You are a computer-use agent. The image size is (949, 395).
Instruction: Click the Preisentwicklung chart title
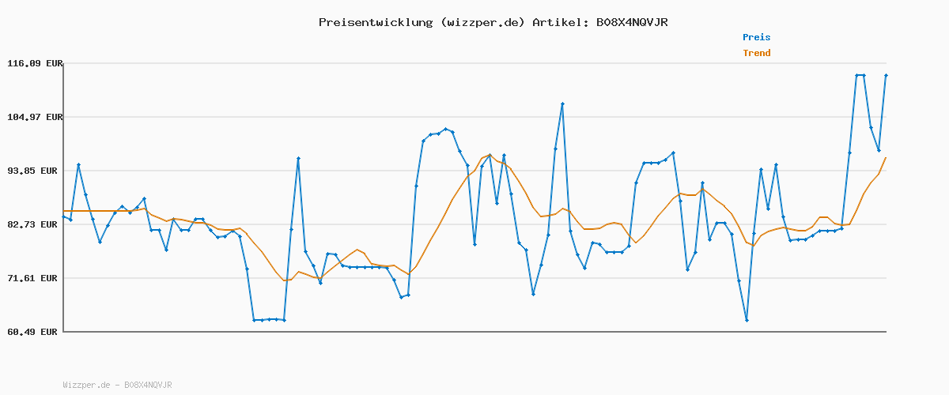coord(493,22)
